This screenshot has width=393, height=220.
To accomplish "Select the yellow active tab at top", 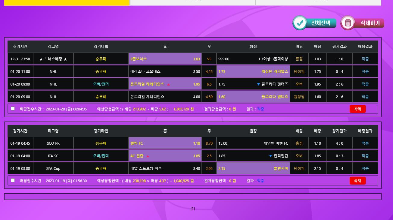I will [67, 2].
